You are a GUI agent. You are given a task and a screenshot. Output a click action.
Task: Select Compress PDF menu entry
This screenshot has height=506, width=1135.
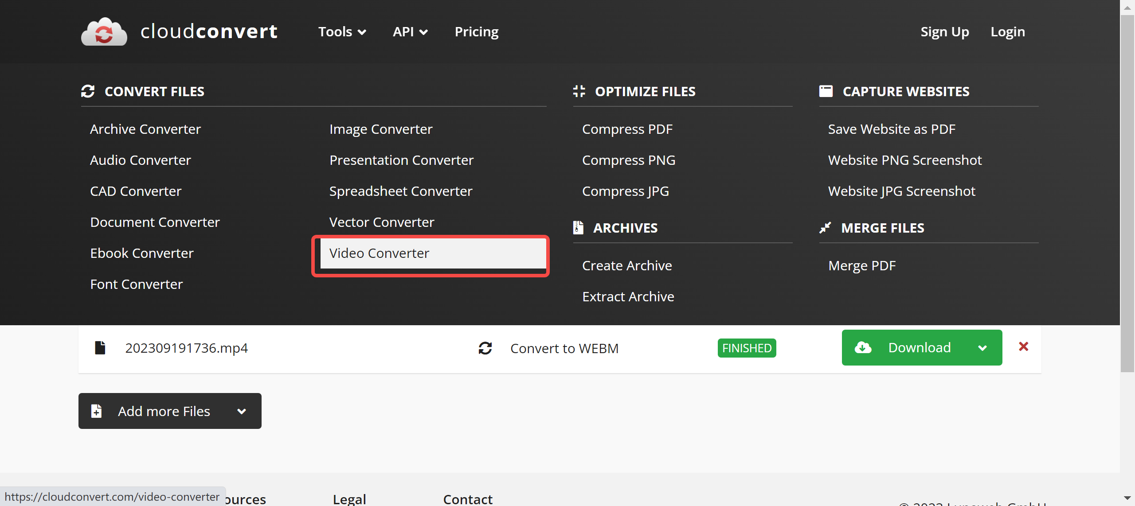[627, 129]
